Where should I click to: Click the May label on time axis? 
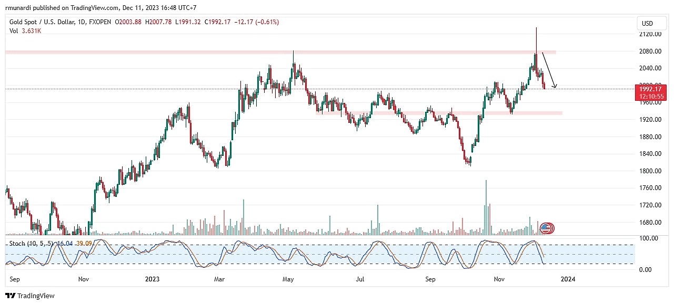coord(288,279)
